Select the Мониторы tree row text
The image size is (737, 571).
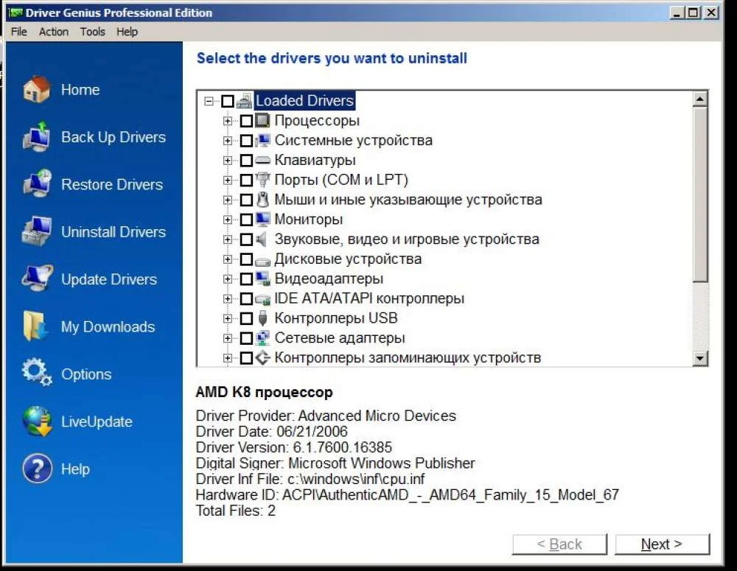click(x=309, y=220)
